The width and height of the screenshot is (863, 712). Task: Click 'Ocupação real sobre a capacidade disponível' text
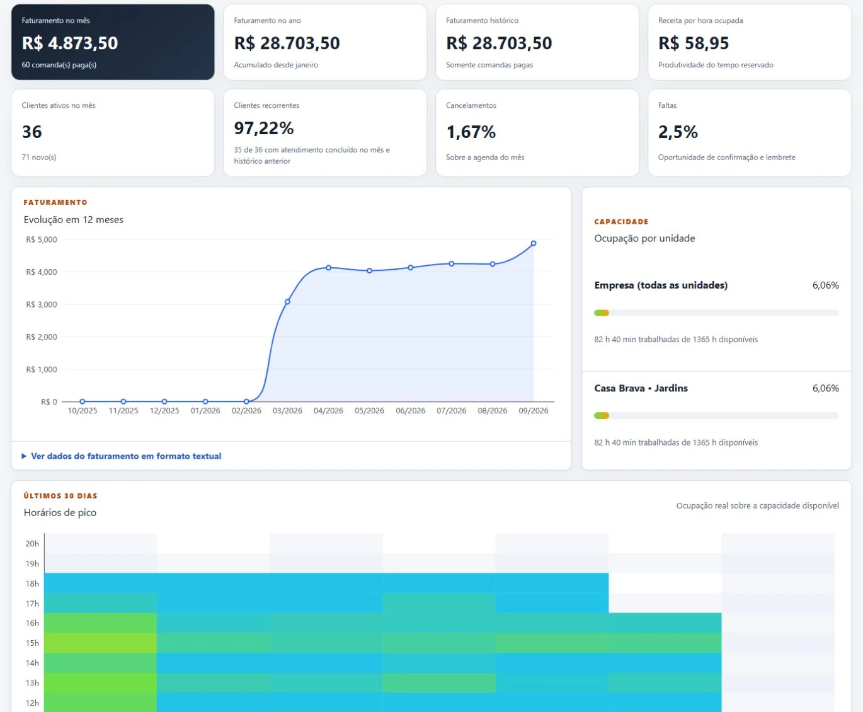[x=757, y=506]
